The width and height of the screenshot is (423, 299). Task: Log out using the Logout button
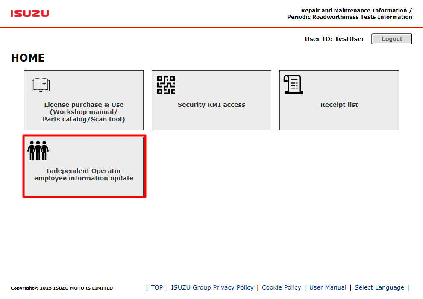pyautogui.click(x=392, y=39)
